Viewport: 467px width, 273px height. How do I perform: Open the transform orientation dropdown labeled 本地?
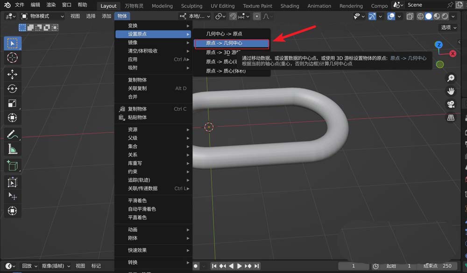pos(196,16)
